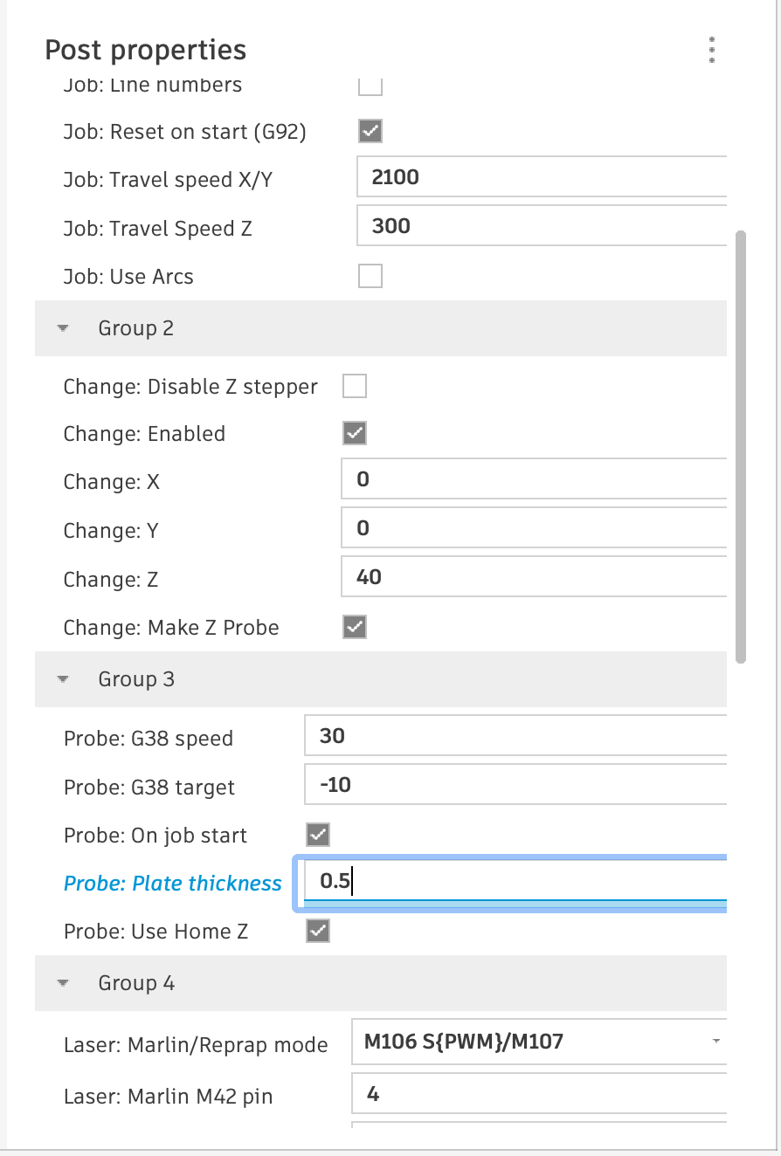Tick Change: Disable Z stepper checkbox
The width and height of the screenshot is (781, 1156).
354,386
